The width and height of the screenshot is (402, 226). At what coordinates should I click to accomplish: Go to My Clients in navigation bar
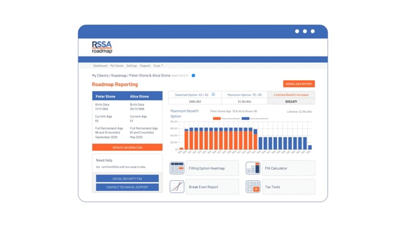click(x=117, y=66)
